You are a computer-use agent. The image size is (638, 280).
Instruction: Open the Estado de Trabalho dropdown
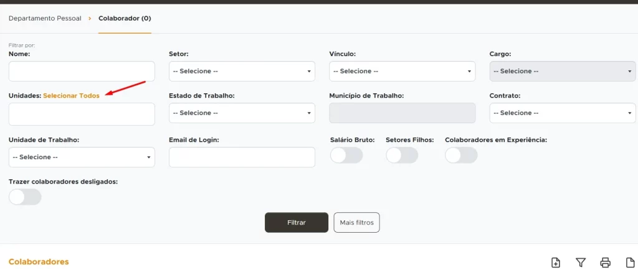(242, 113)
